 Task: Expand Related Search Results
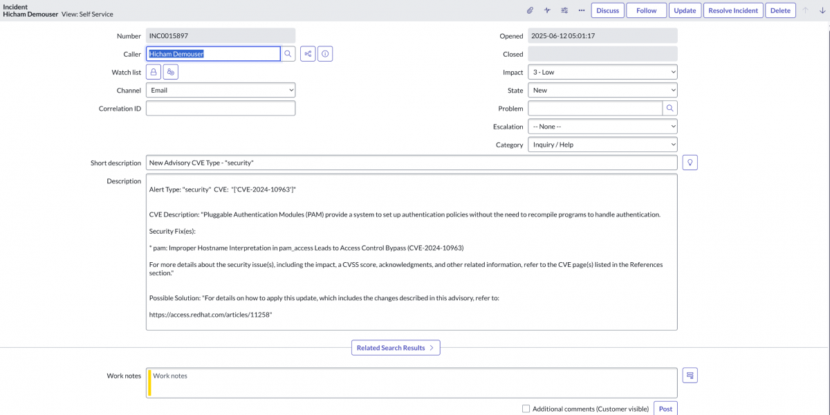(396, 347)
